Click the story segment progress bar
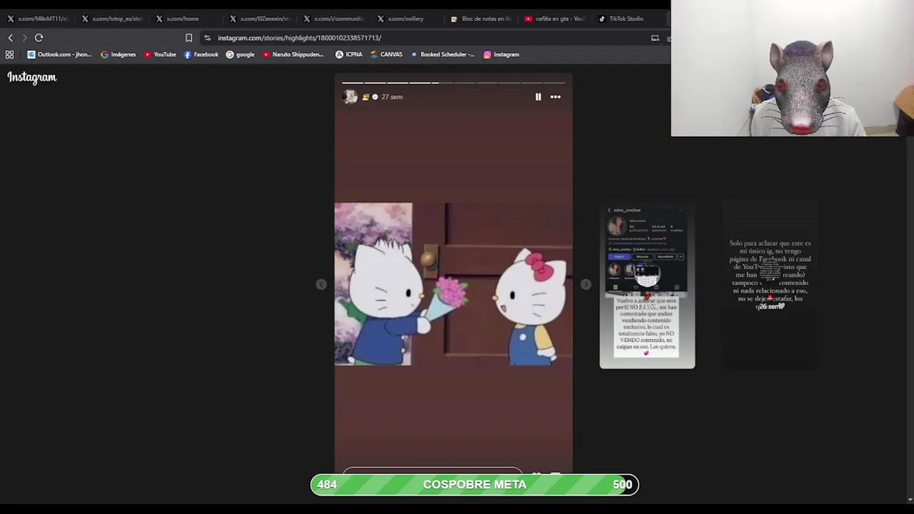The height and width of the screenshot is (514, 914). (453, 83)
